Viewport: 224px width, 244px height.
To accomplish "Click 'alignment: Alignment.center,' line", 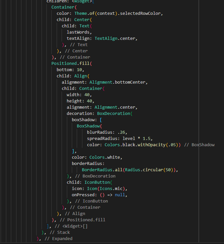I will (102, 107).
